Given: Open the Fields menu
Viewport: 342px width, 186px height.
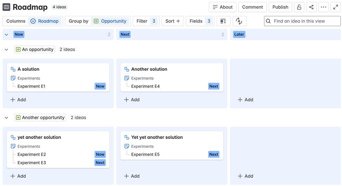Looking at the screenshot, I should tap(200, 21).
